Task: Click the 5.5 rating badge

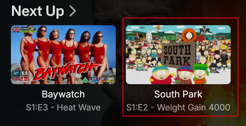Action: [24, 73]
